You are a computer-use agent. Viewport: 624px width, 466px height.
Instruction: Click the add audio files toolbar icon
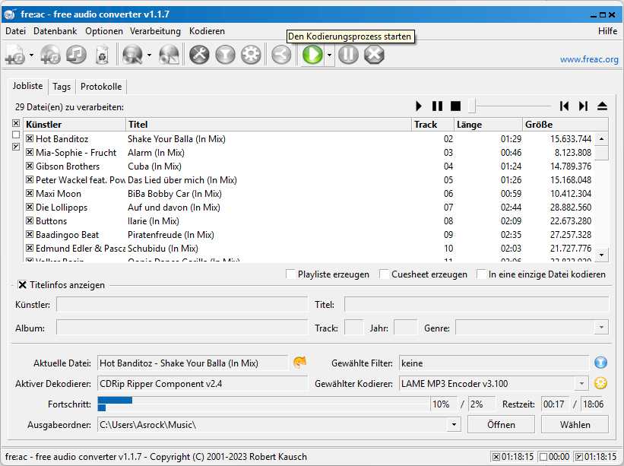point(15,55)
